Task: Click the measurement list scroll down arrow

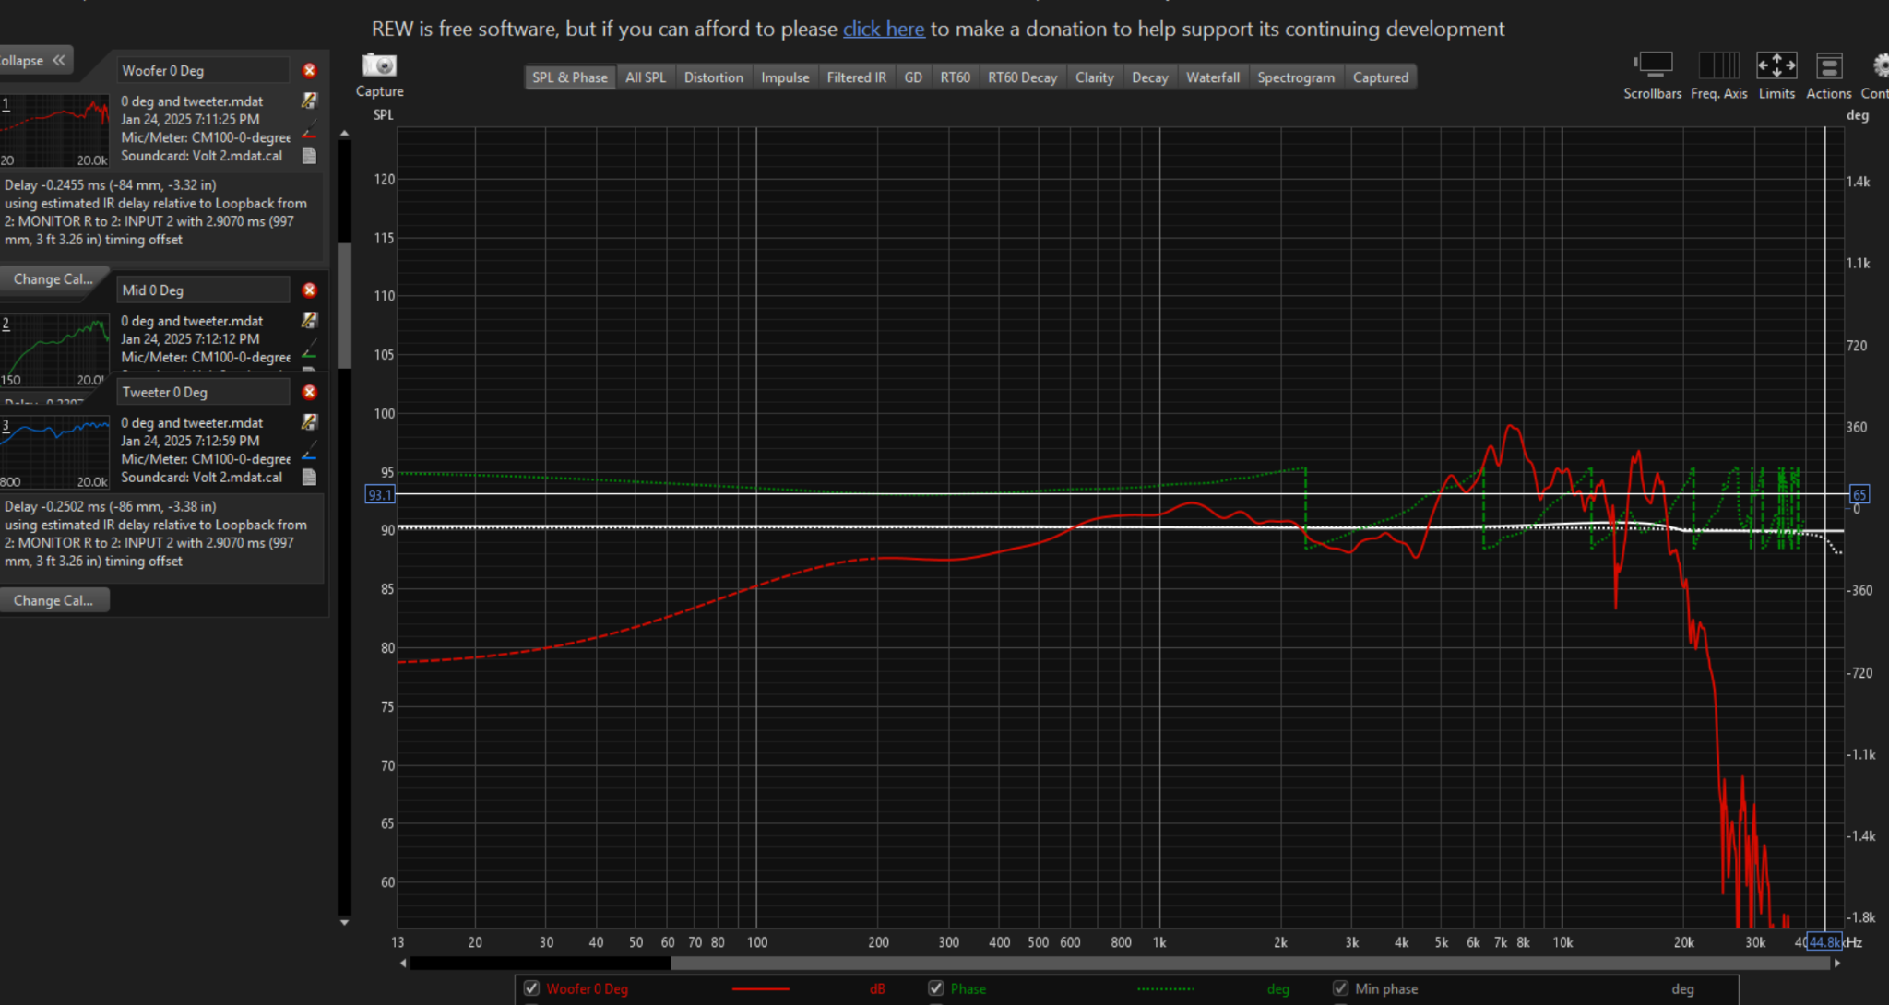Action: click(x=344, y=921)
